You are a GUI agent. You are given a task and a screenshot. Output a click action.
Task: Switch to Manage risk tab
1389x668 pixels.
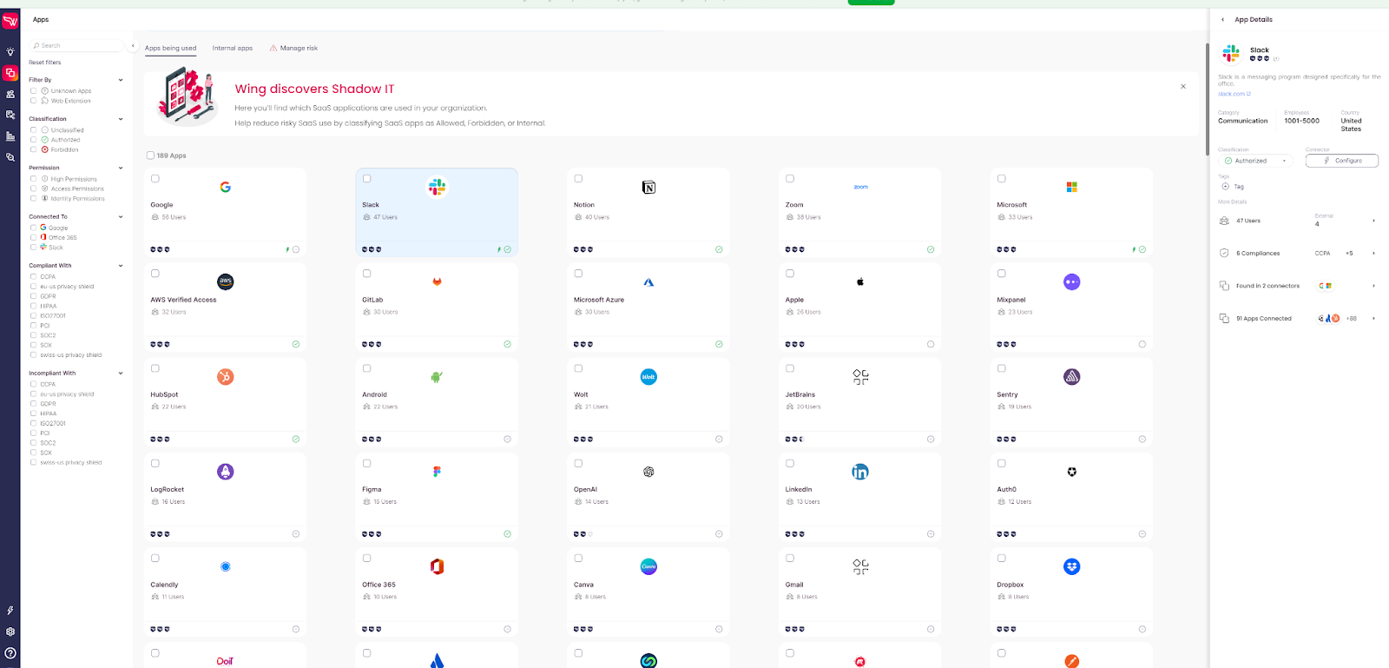(293, 49)
